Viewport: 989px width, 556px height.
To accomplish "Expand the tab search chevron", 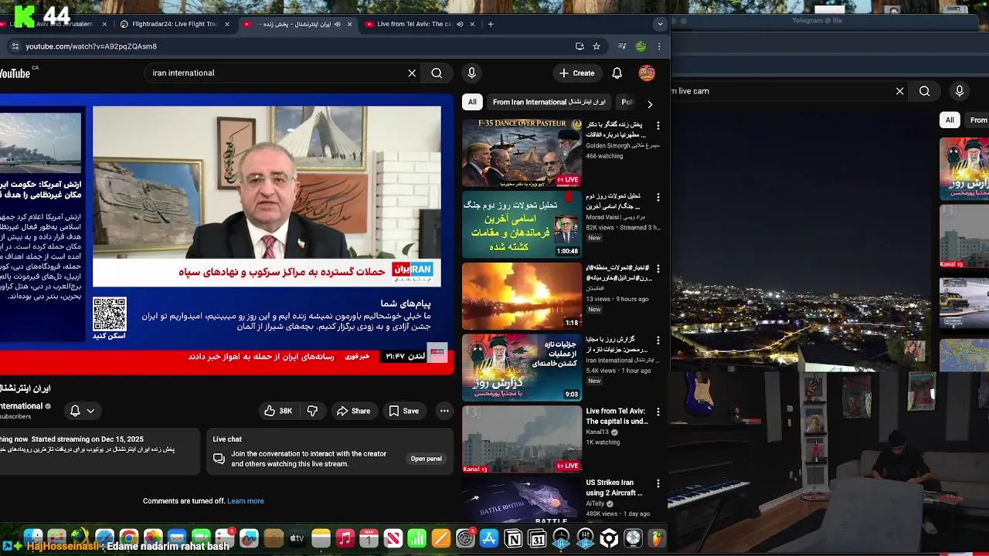I will click(x=660, y=24).
